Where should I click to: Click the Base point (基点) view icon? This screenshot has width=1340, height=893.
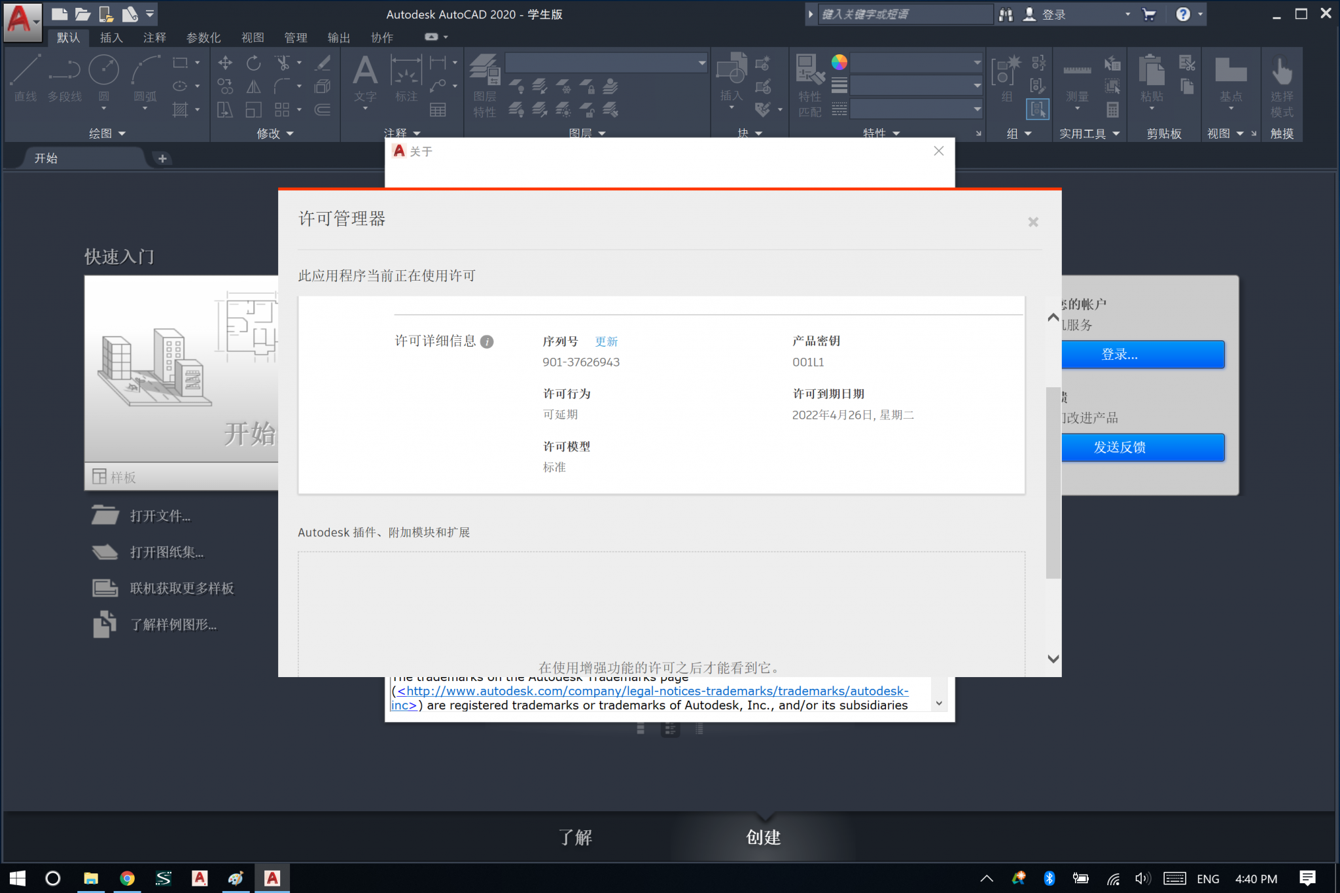tap(1231, 79)
